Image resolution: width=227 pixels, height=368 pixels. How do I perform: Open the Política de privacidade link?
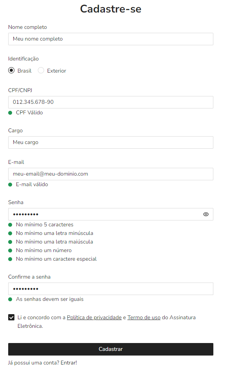94,317
